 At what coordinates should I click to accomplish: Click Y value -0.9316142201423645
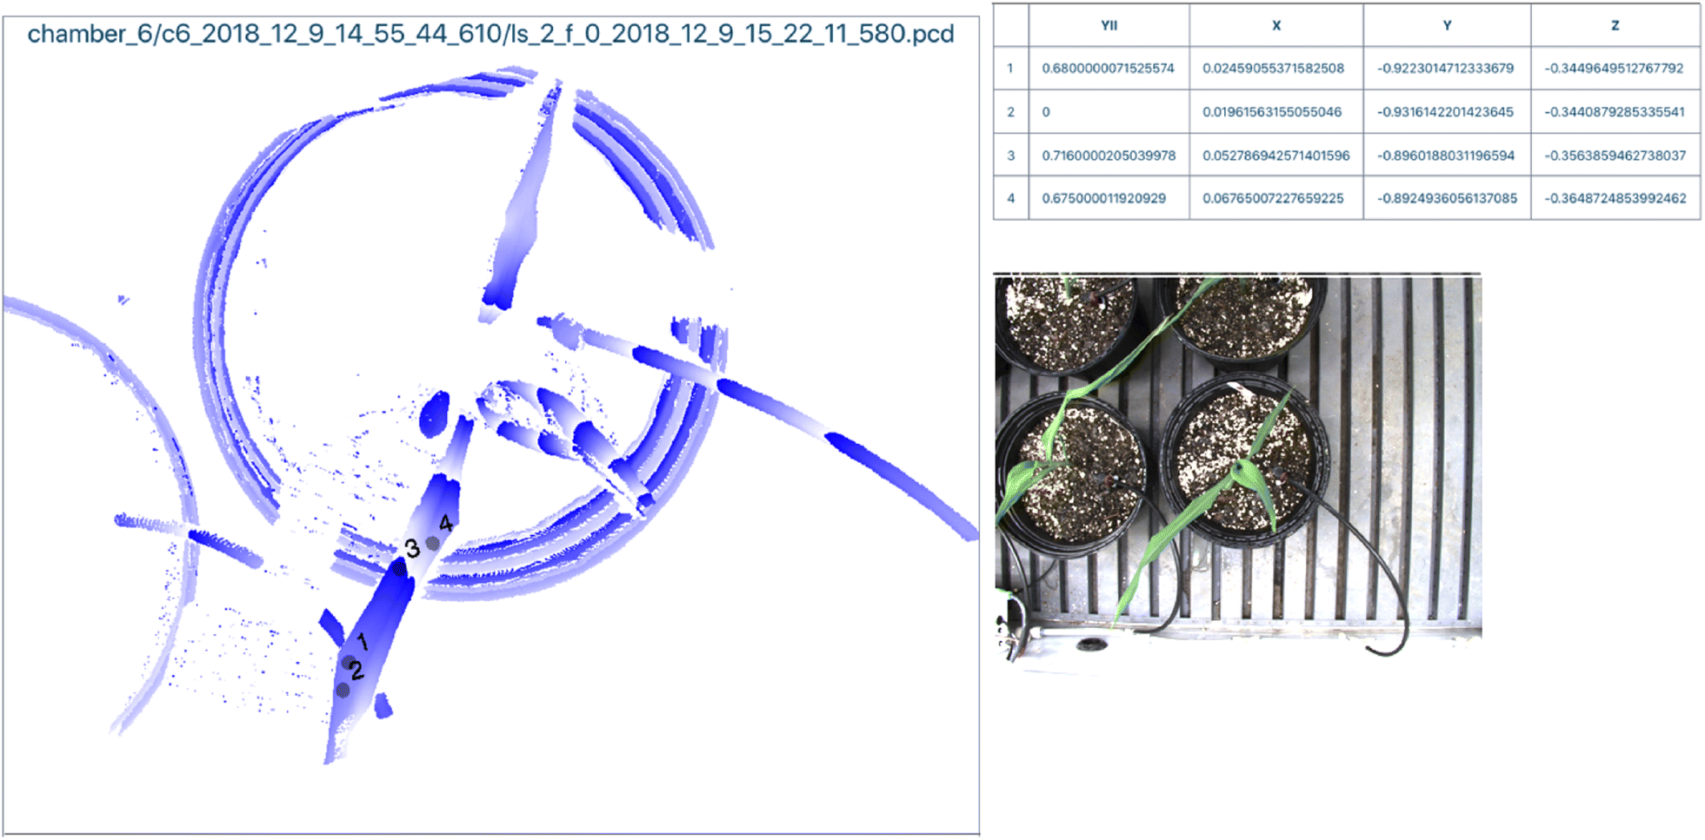[1445, 111]
